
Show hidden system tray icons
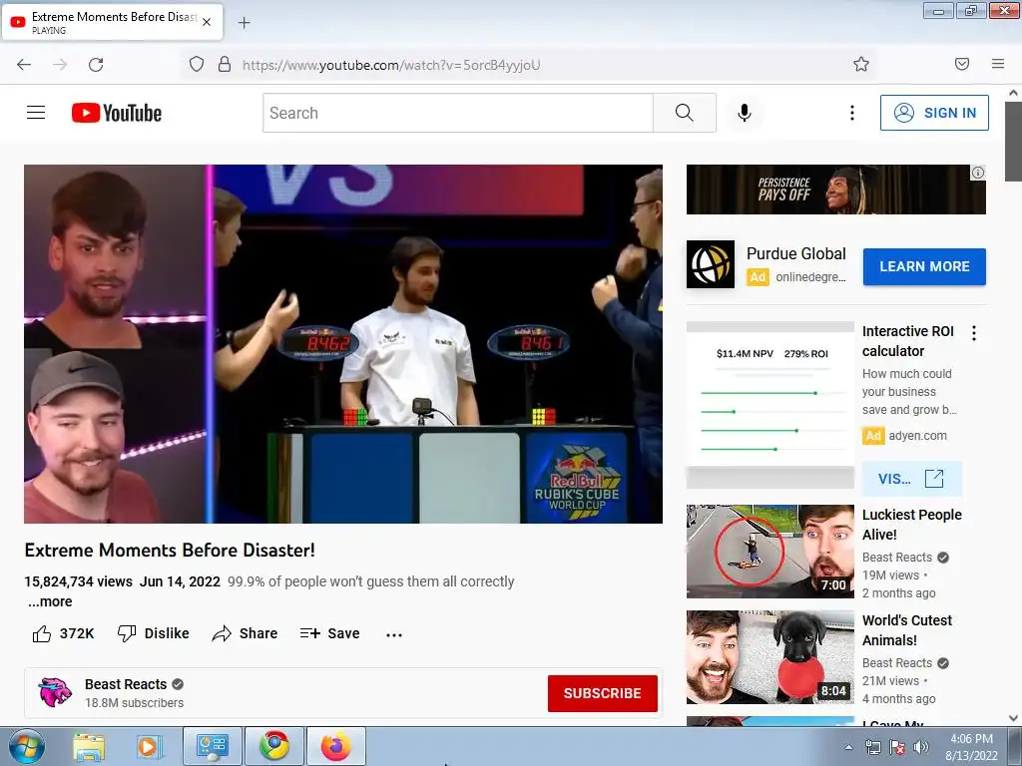pyautogui.click(x=848, y=748)
